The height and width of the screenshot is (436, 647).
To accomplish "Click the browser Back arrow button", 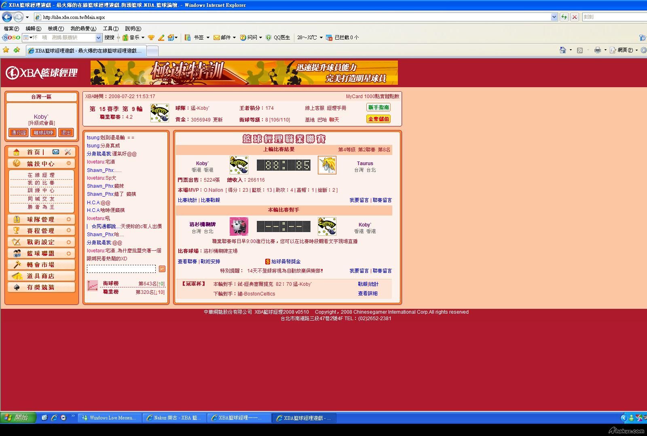I will tap(7, 17).
